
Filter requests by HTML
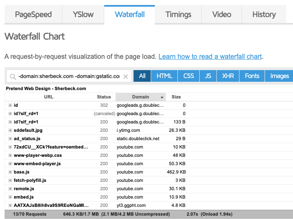(164, 76)
